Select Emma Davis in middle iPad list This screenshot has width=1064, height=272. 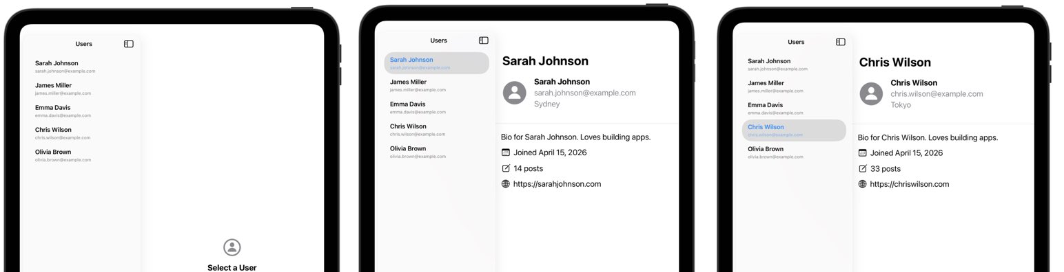pyautogui.click(x=437, y=107)
